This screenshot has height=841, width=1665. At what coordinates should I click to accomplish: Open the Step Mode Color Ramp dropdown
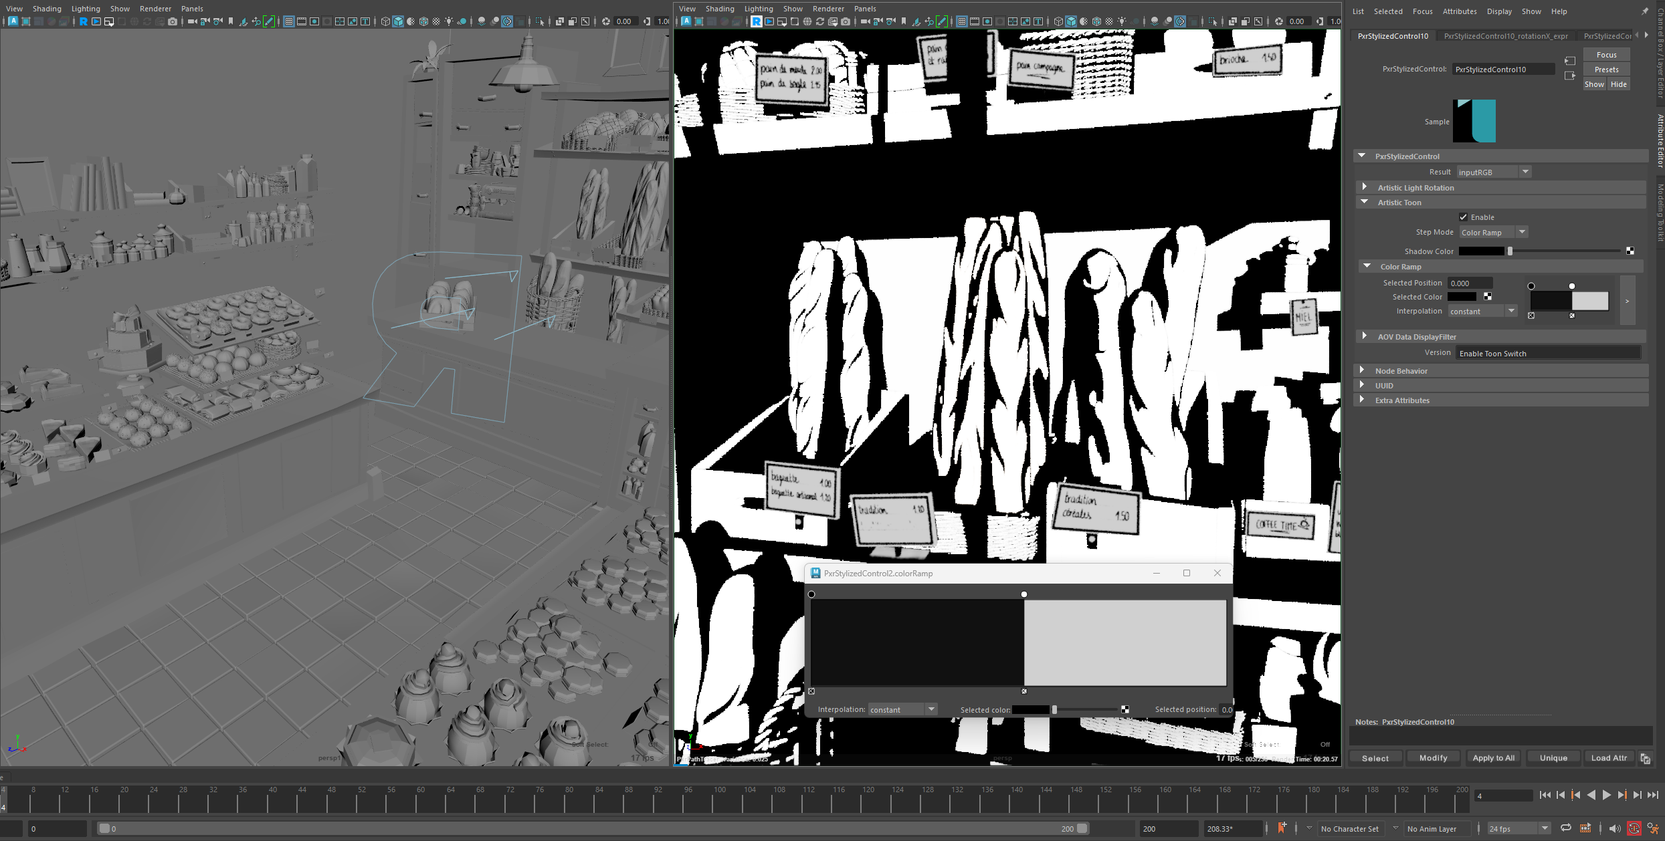pos(1493,232)
